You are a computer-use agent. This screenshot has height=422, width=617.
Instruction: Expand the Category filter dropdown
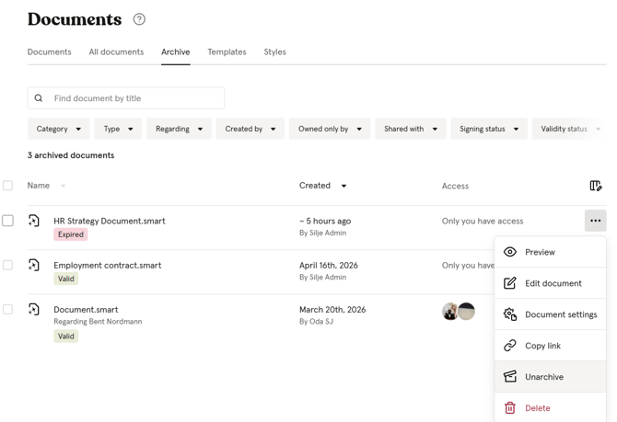coord(59,129)
